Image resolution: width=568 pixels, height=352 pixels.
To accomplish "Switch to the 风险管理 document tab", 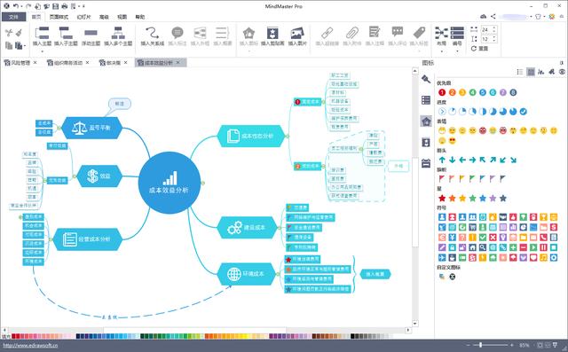I will [x=20, y=63].
